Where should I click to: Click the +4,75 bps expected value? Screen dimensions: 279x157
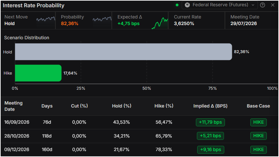pyautogui.click(x=129, y=23)
